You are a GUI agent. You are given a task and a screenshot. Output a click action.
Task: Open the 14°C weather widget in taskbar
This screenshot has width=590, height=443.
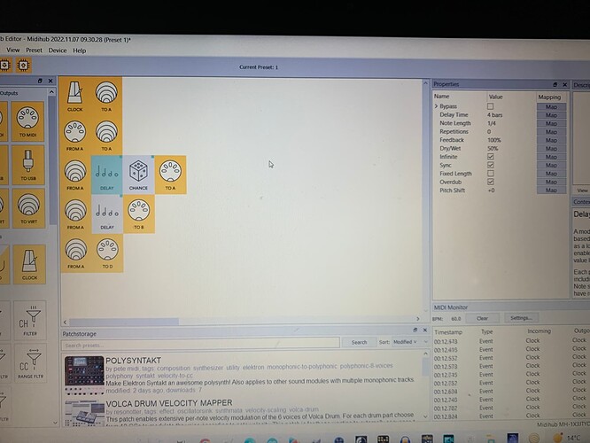568,438
